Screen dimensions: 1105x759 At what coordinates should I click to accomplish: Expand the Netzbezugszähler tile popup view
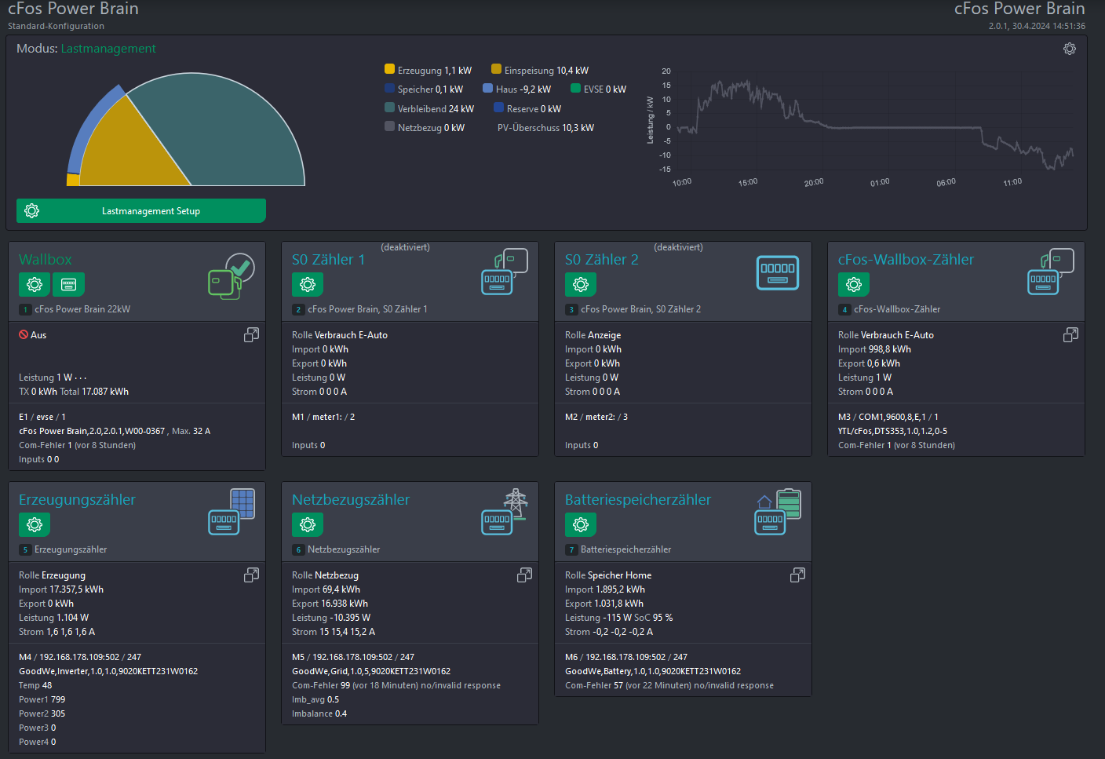[x=524, y=575]
